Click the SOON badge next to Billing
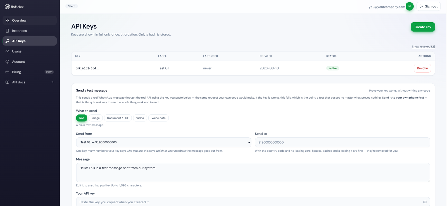 point(49,72)
